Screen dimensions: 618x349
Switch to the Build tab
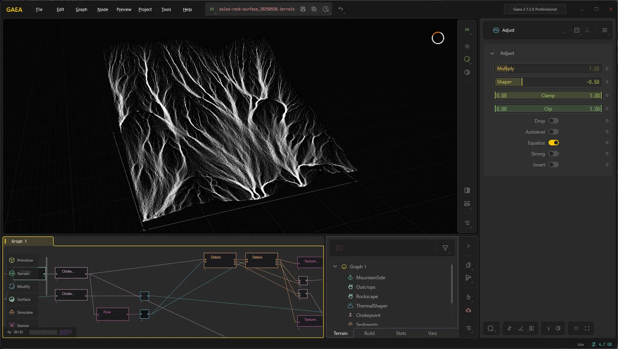[369, 333]
